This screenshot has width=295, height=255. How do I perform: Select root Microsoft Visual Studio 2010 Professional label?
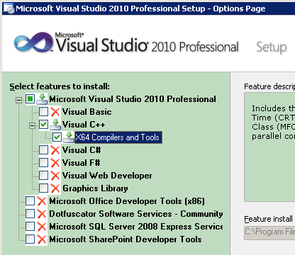[133, 99]
